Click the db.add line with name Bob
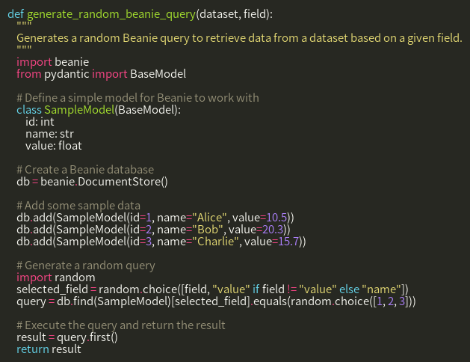The height and width of the screenshot is (362, 470). [153, 230]
